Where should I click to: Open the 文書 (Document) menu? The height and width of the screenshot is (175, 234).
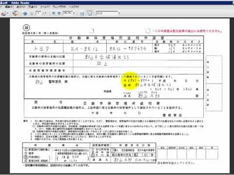tap(33, 7)
